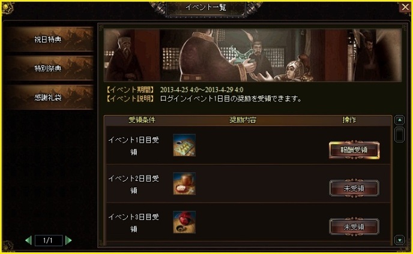This screenshot has height=254, width=413.
Task: Click the reward list scrollbar thumb
Action: pos(400,134)
